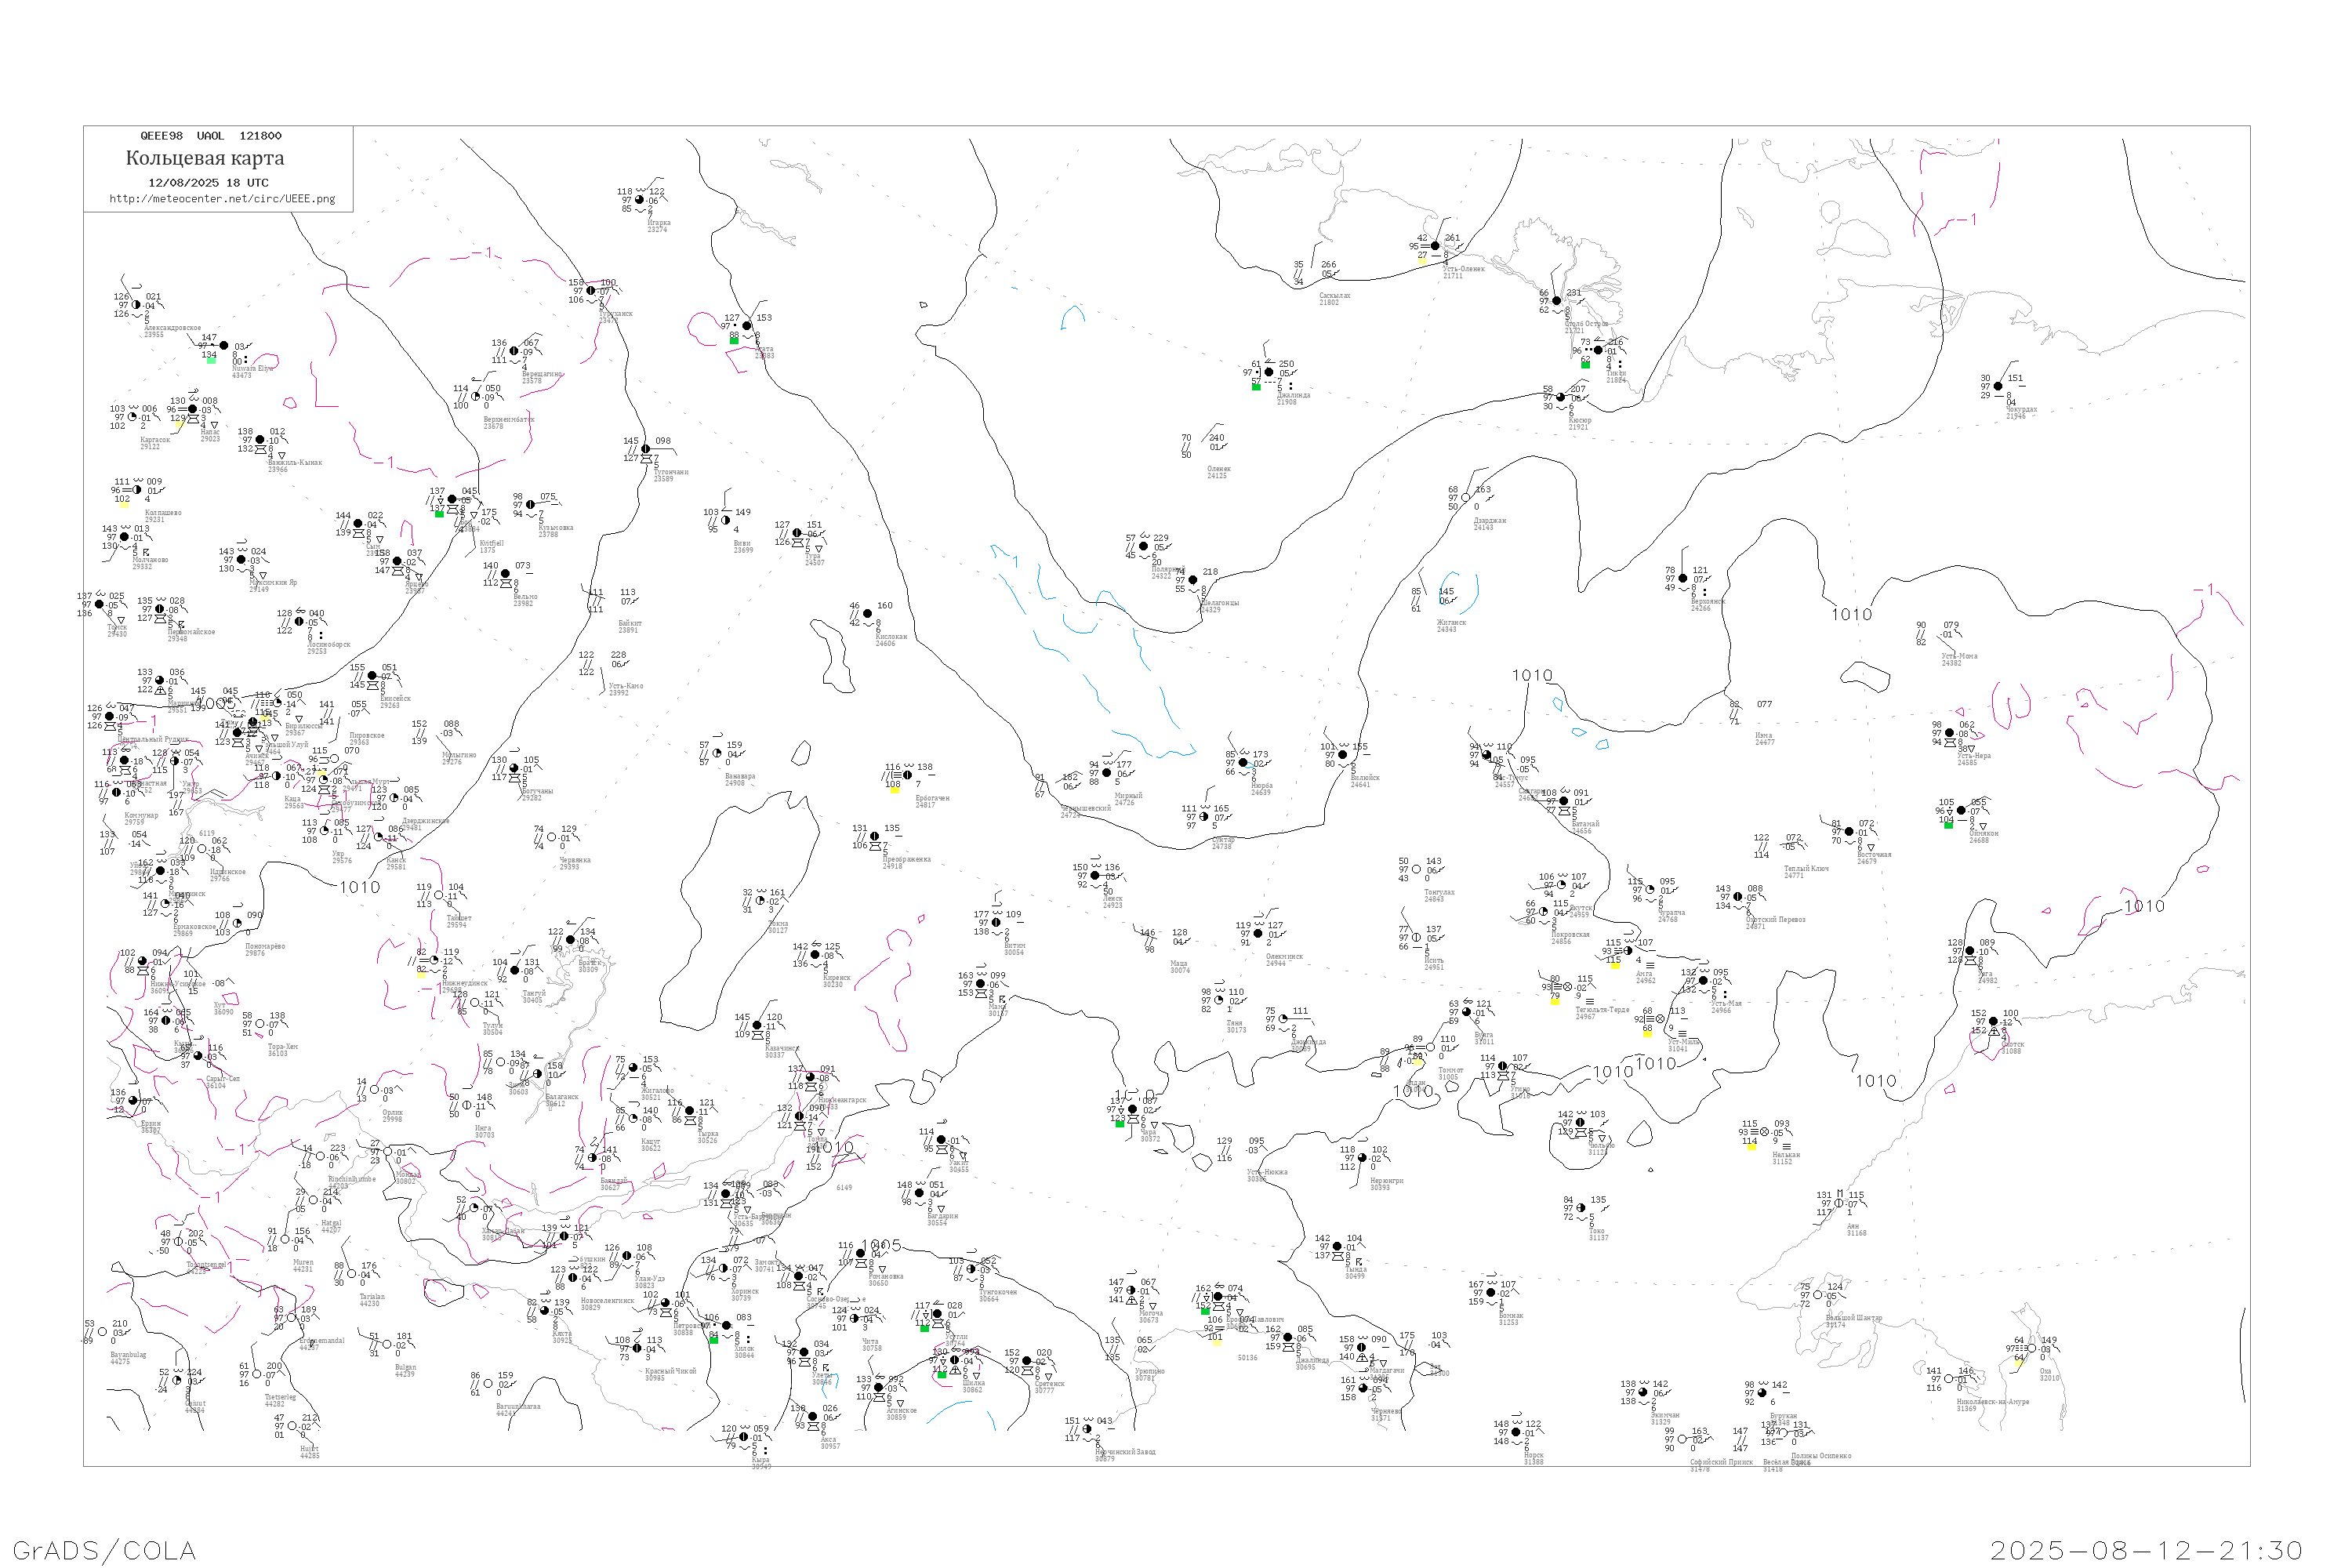Click the open circle at Джарджан station

click(x=1466, y=498)
